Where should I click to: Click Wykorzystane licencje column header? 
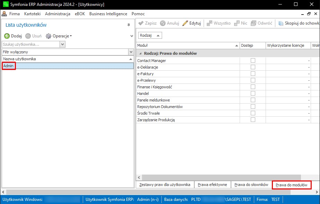[288, 45]
